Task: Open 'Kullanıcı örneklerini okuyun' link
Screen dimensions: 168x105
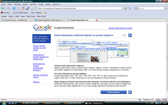Action: coord(40,76)
